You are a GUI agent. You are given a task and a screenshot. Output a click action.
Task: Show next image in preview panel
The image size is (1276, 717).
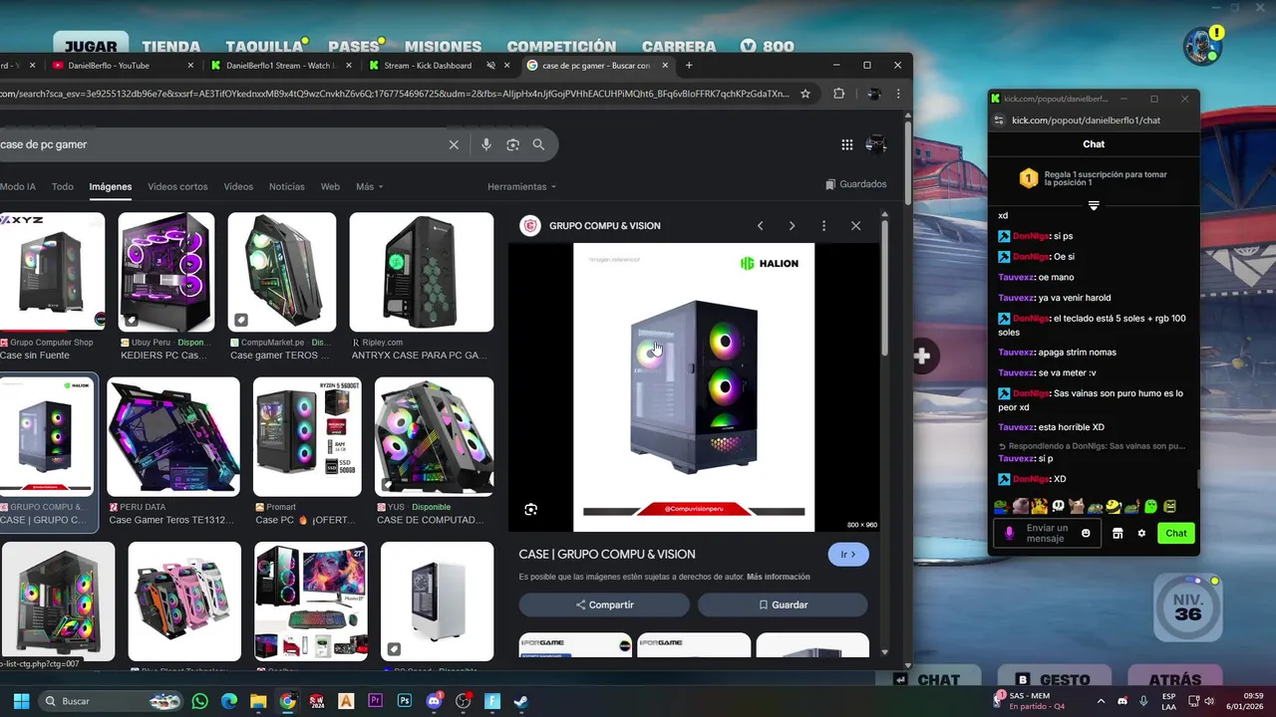(x=792, y=226)
